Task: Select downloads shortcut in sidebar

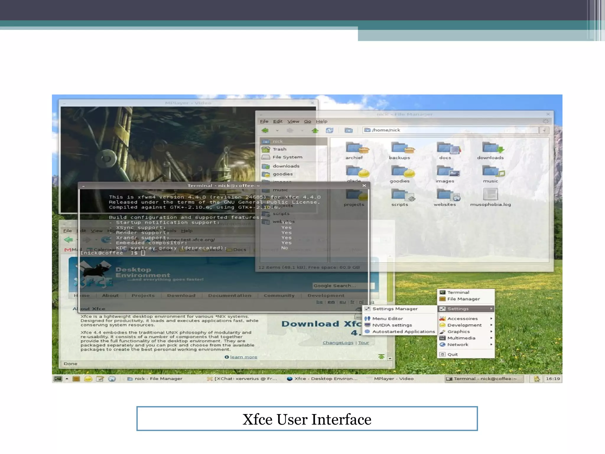Action: 294,166
